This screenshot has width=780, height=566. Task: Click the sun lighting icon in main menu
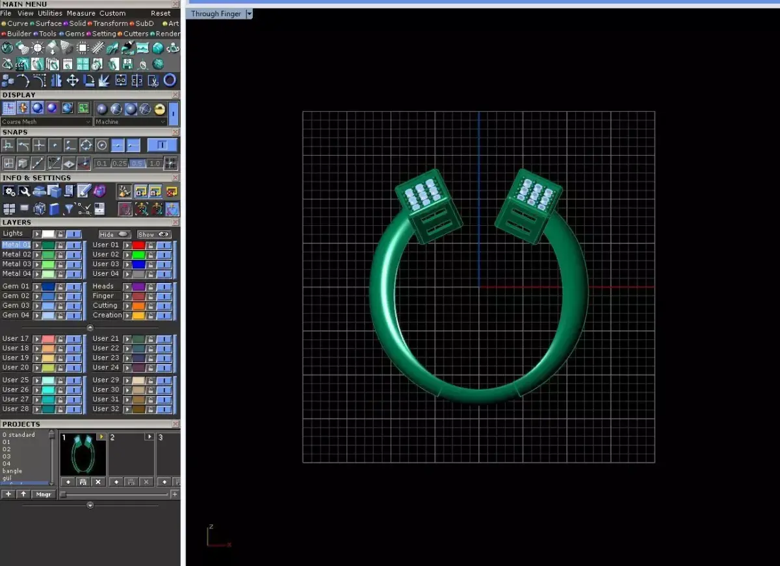pyautogui.click(x=38, y=48)
